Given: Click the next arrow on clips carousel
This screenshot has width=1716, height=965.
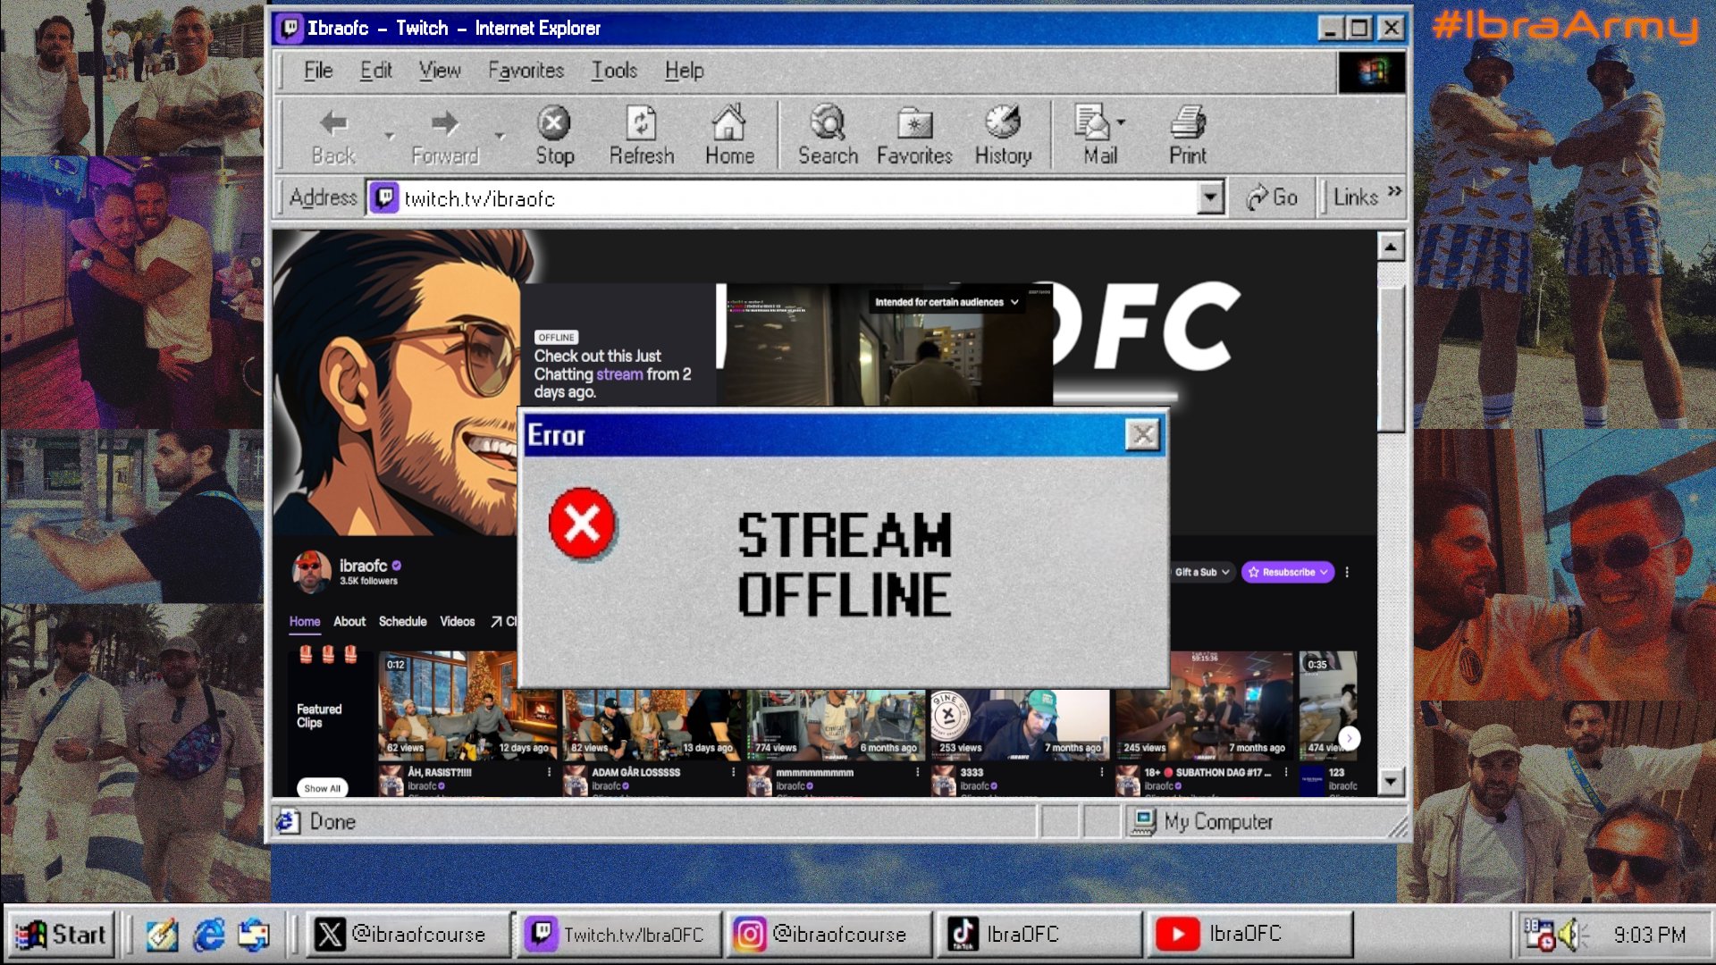Looking at the screenshot, I should tap(1349, 738).
